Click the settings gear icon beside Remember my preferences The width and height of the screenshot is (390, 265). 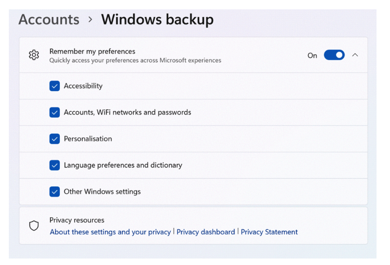pos(34,55)
